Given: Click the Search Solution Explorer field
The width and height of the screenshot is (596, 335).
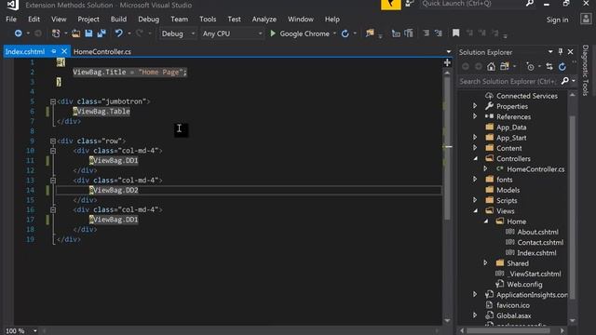Looking at the screenshot, I should coord(508,81).
